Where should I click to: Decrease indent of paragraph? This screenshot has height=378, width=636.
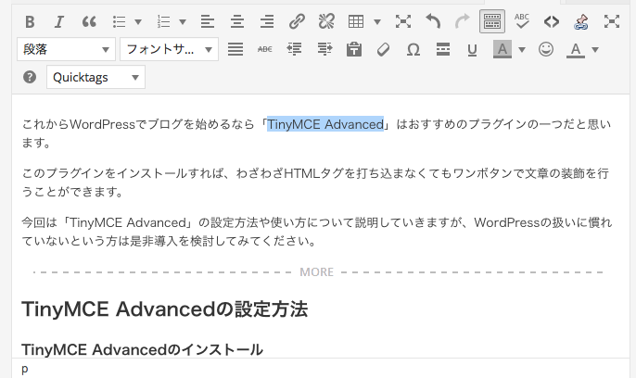295,49
